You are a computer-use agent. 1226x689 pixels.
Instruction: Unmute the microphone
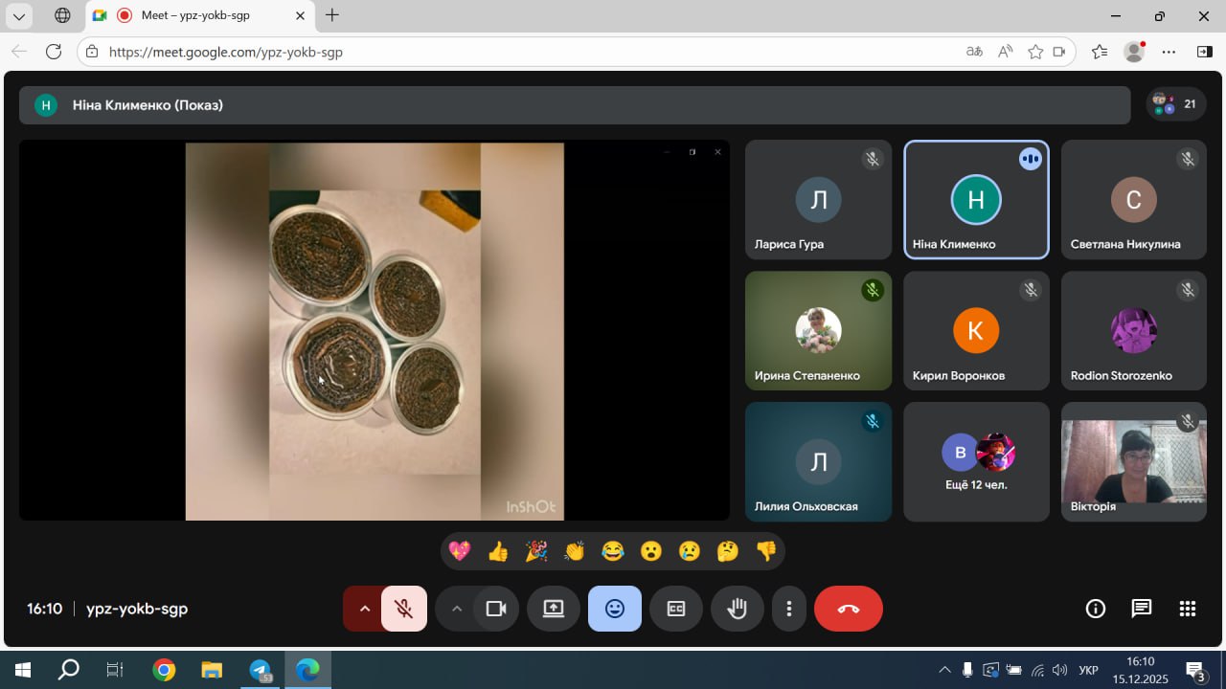pyautogui.click(x=404, y=609)
